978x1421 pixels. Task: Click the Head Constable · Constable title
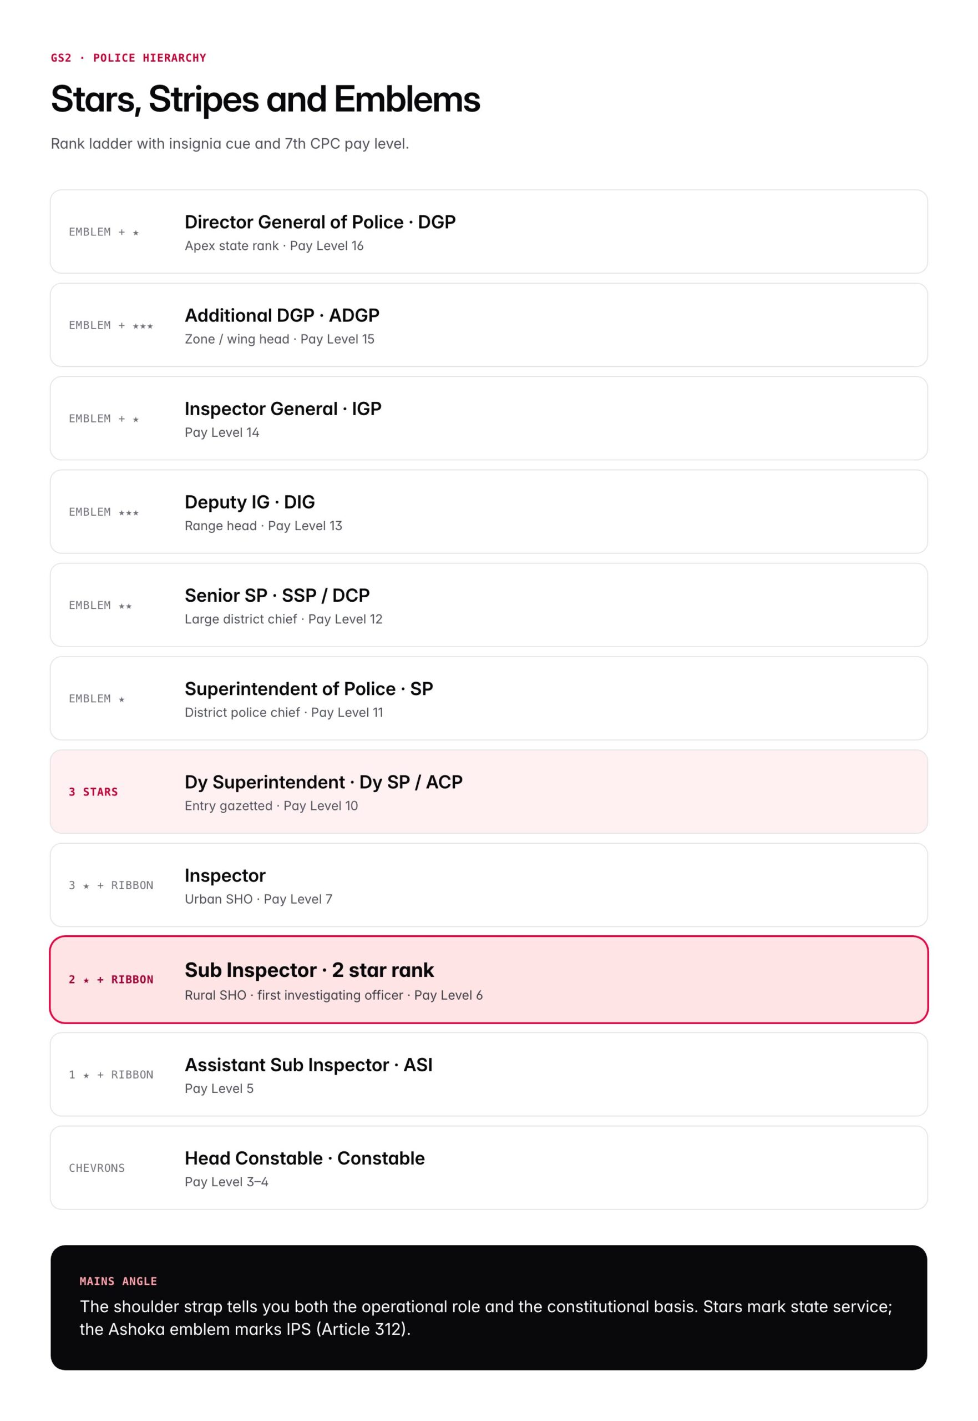point(305,1158)
